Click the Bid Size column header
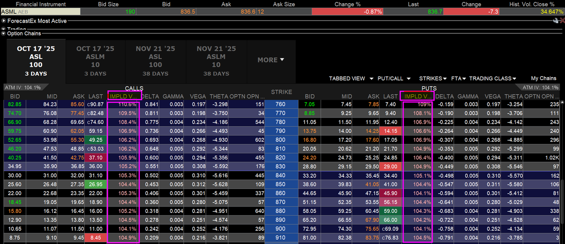 click(109, 4)
